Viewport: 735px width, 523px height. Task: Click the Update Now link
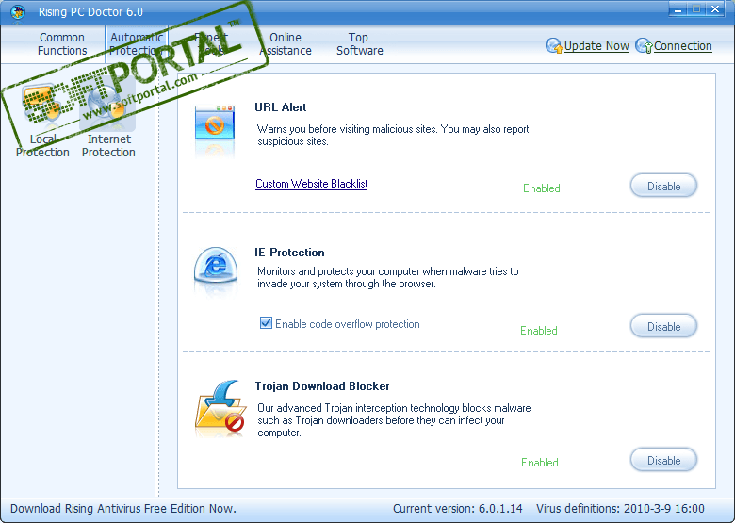point(596,46)
